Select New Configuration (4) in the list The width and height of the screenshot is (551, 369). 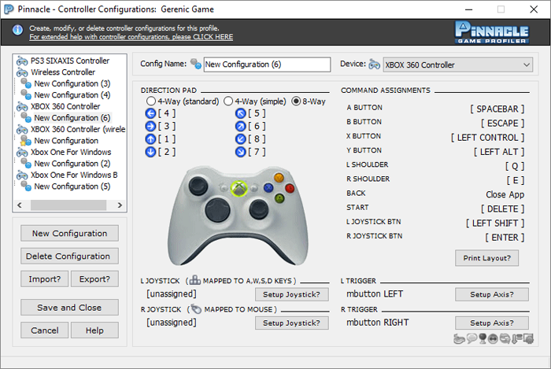[72, 95]
